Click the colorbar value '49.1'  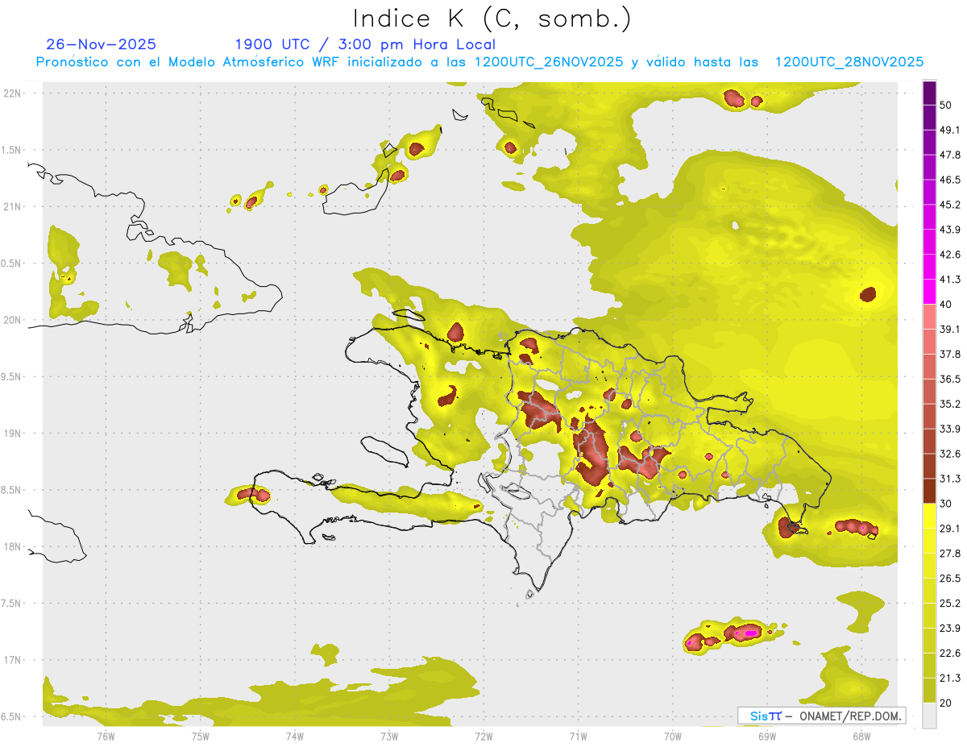(950, 131)
